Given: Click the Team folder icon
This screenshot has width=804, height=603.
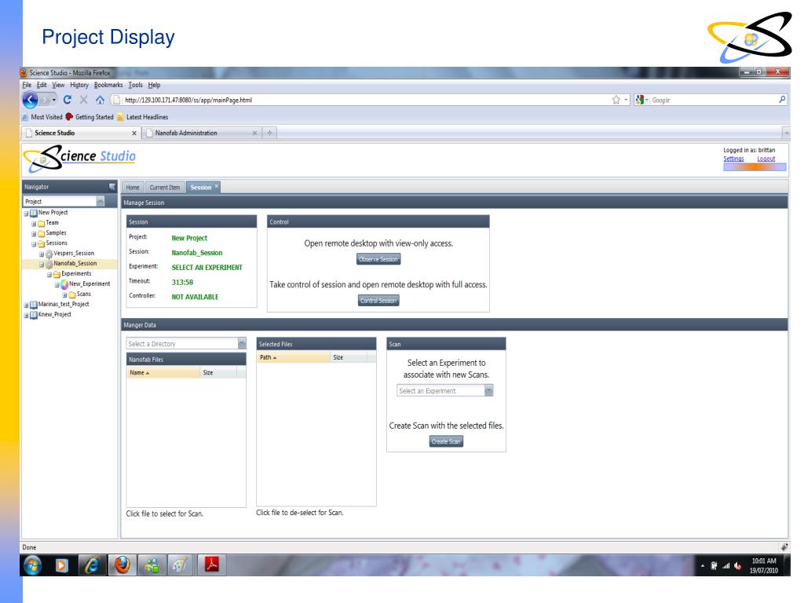Looking at the screenshot, I should click(42, 223).
